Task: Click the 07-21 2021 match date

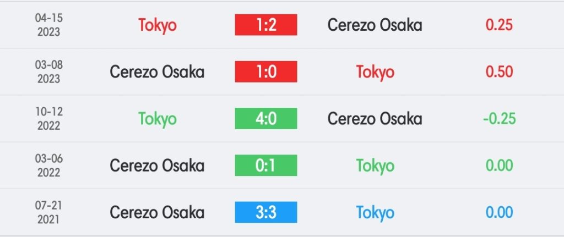Action: point(49,212)
